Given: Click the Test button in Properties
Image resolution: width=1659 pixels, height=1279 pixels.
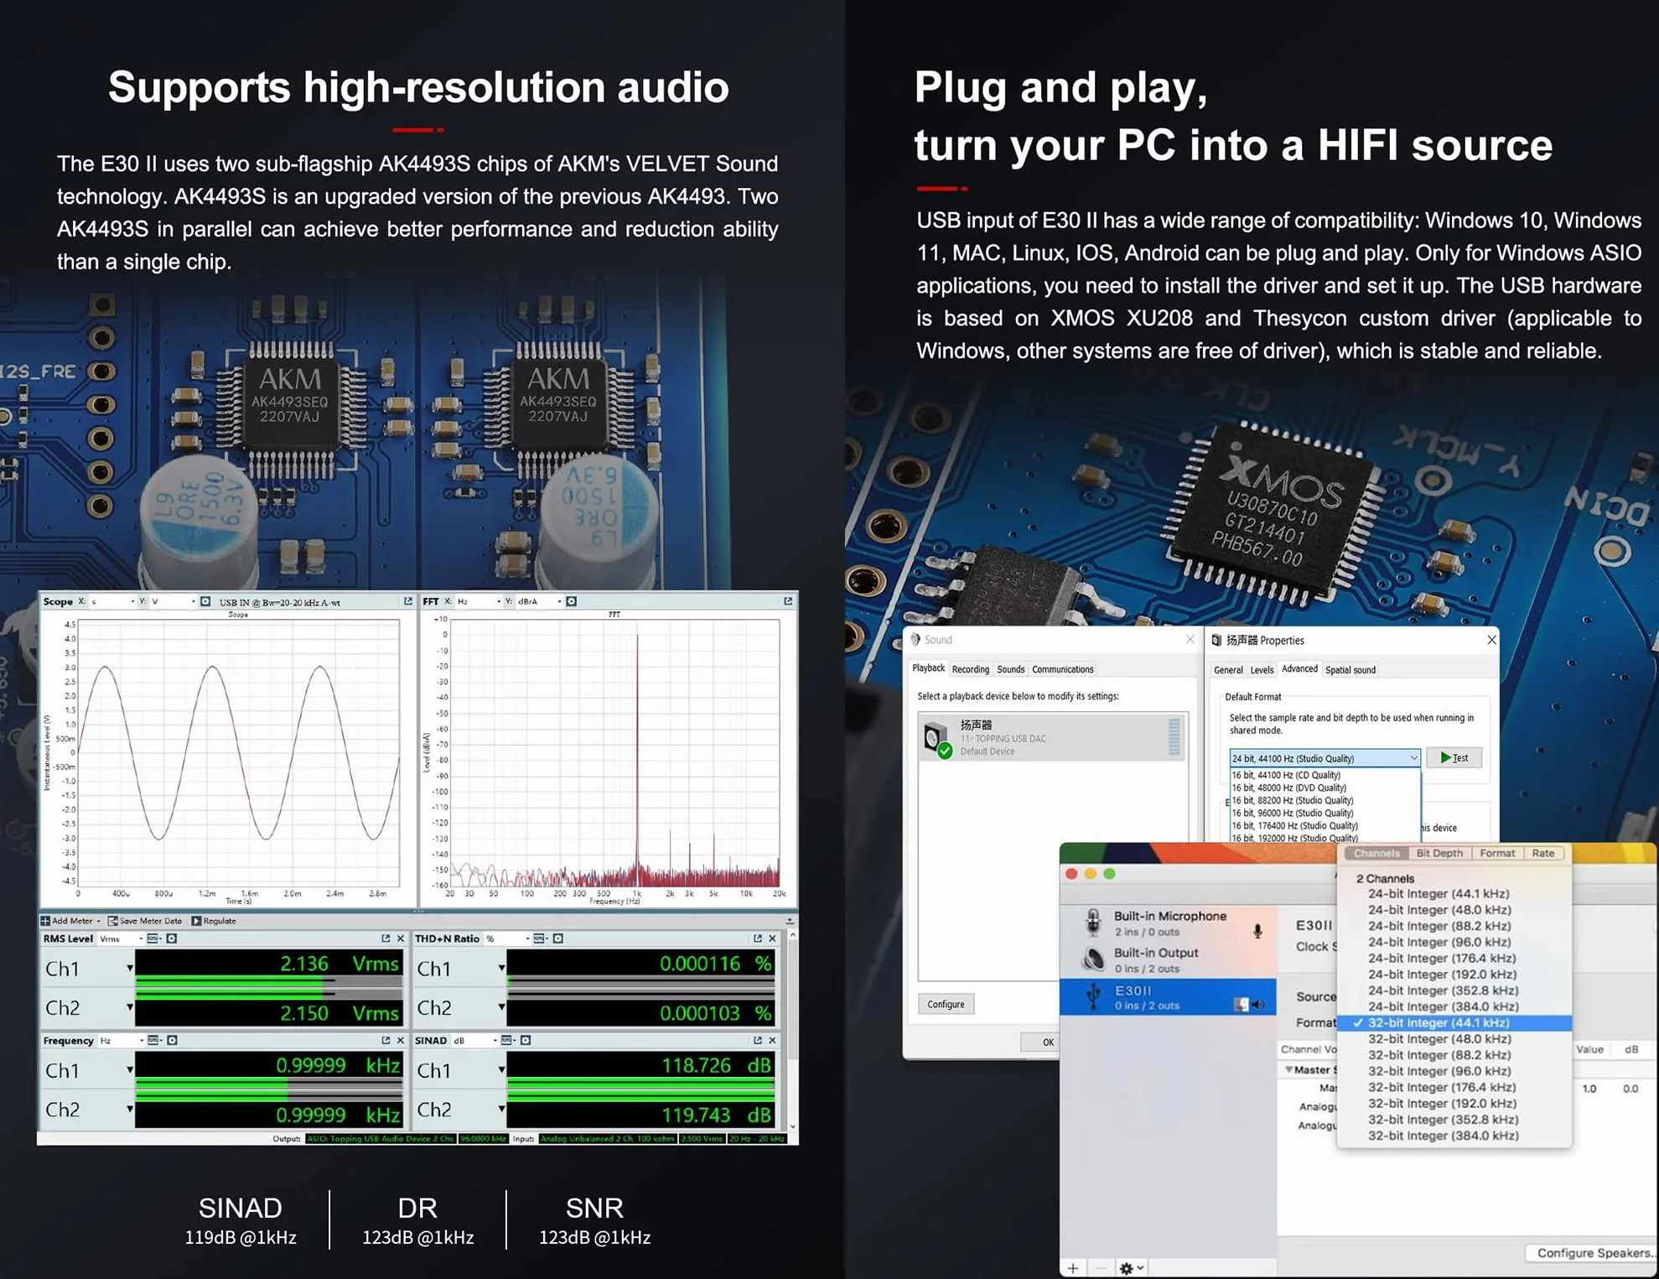Looking at the screenshot, I should click(1454, 757).
